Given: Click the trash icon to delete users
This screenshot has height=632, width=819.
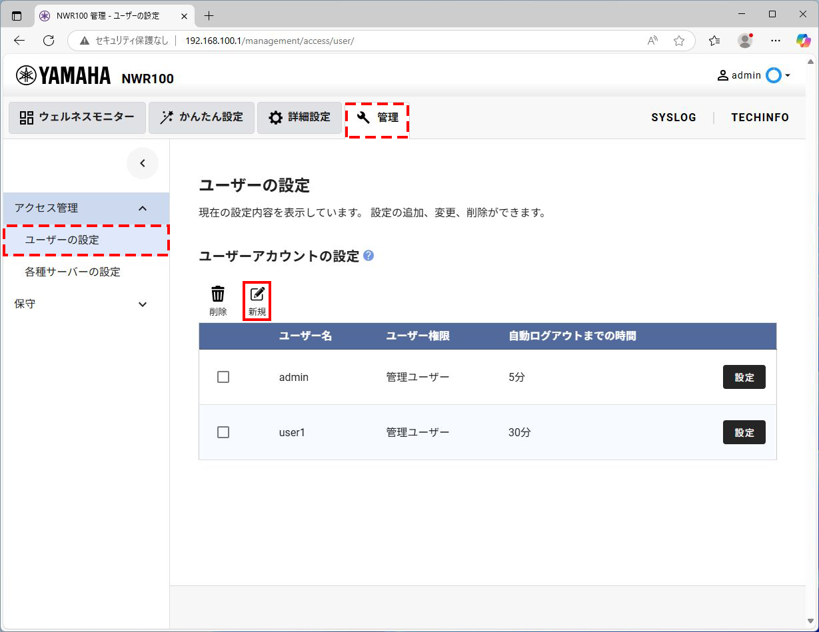Looking at the screenshot, I should pos(218,293).
